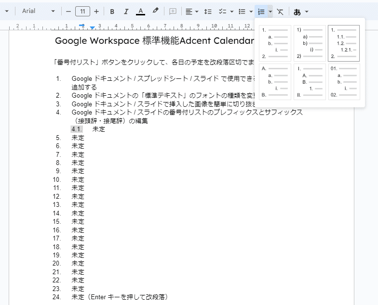Image resolution: width=378 pixels, height=305 pixels.
Task: Click the （接頭辞・接尾辞）の編集 line
Action: [x=110, y=121]
